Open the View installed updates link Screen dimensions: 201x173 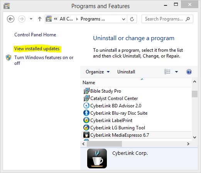click(37, 49)
